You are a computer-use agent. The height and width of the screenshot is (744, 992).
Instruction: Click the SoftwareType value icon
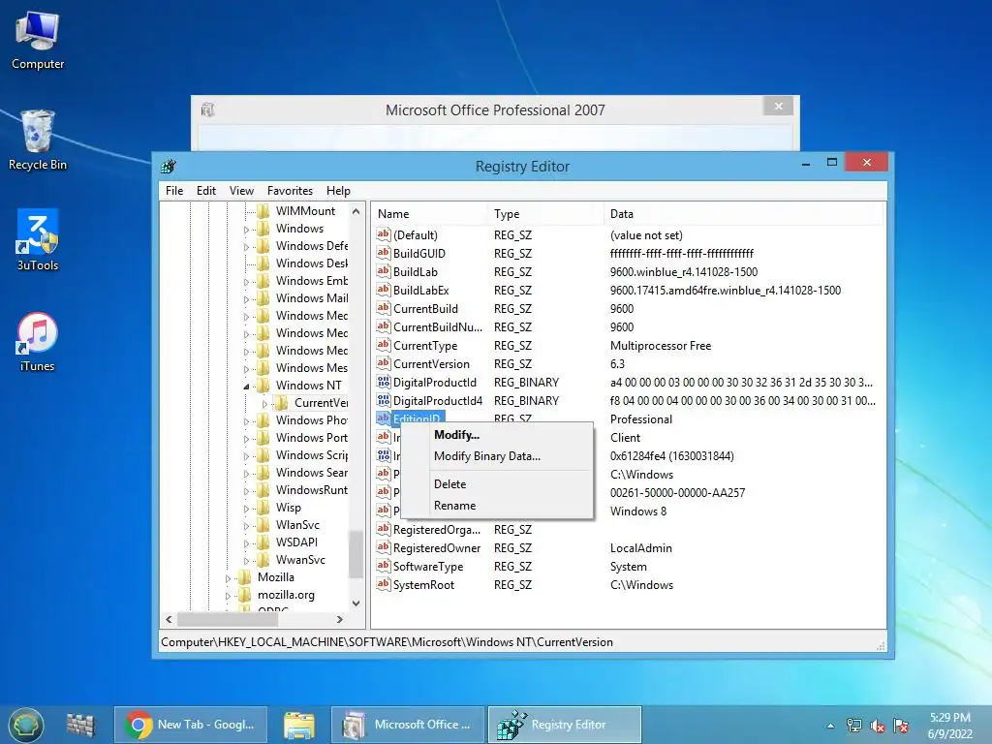pyautogui.click(x=384, y=566)
